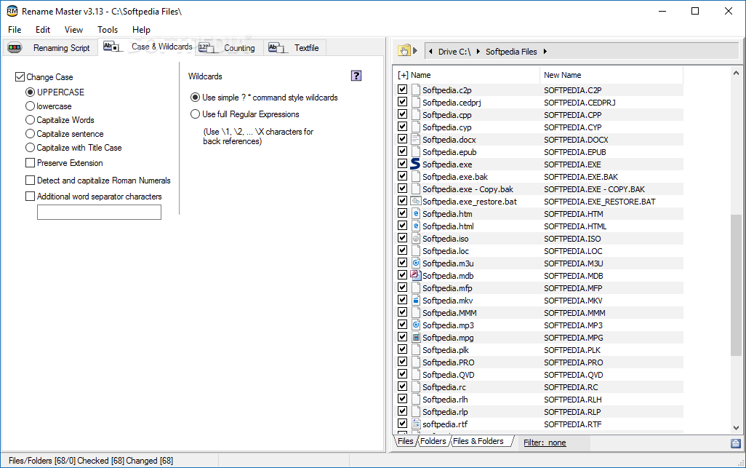Select Use full Regular Expressions option

tap(195, 114)
